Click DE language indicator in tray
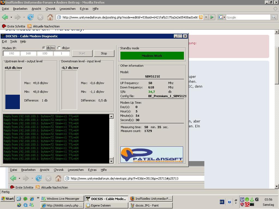 222,202
